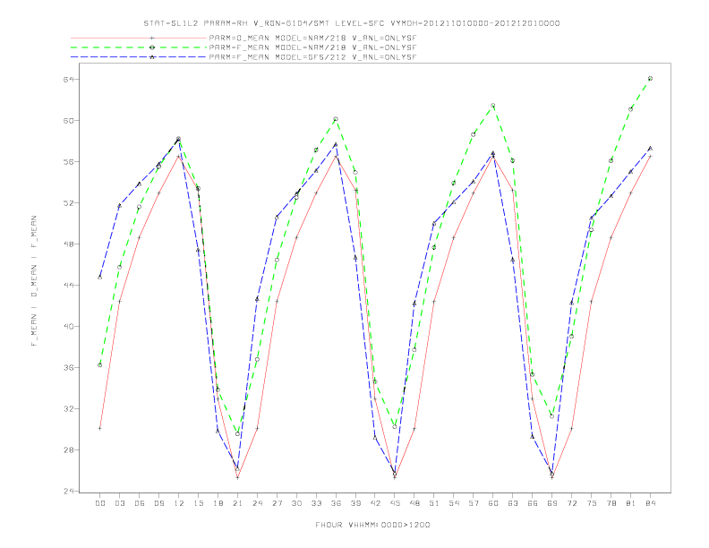
Task: Click the x-axis tick label 30
Action: (x=296, y=503)
